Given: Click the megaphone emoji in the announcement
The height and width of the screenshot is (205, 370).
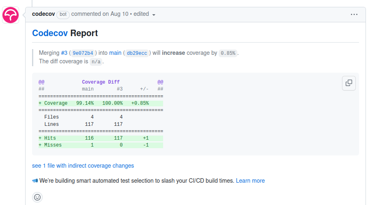Looking at the screenshot, I should pos(35,181).
